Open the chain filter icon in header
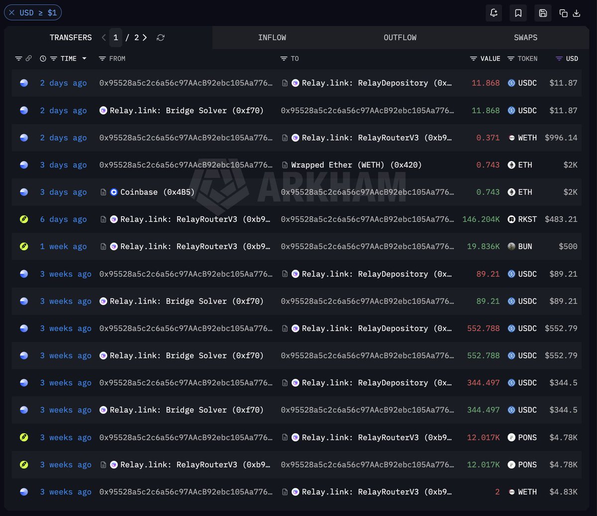This screenshot has width=597, height=516. click(x=18, y=59)
